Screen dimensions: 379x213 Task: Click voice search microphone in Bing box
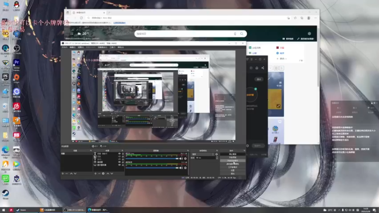tap(235, 34)
